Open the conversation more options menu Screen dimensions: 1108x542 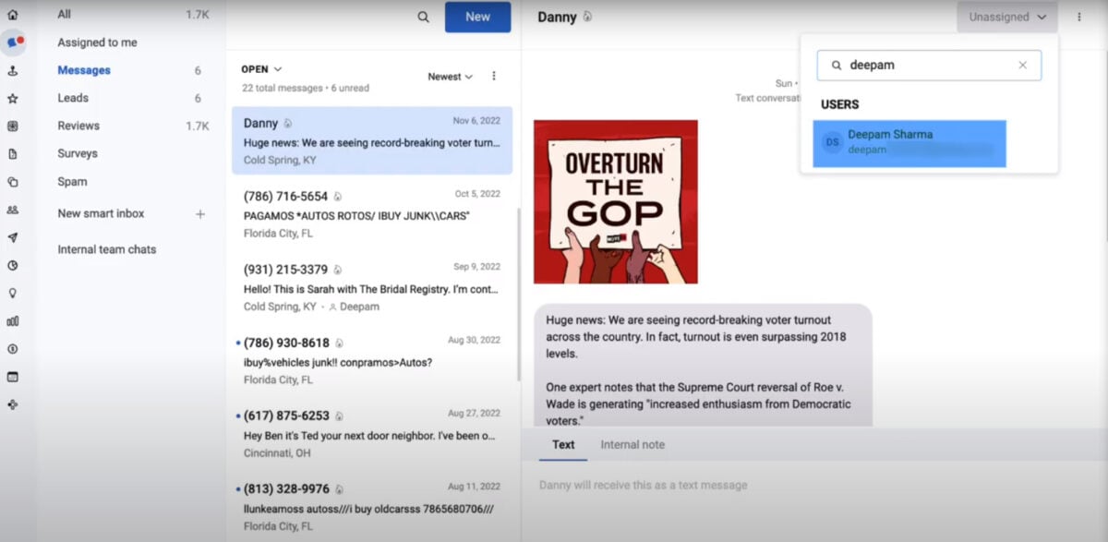click(1079, 17)
